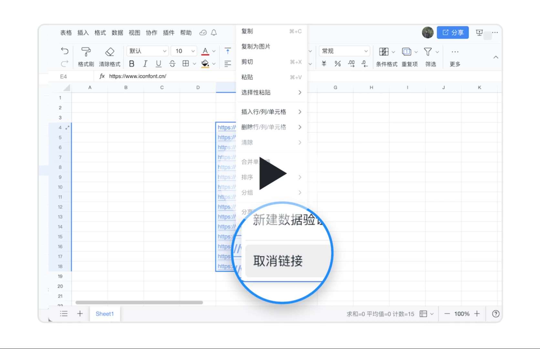Open the 表格 menu
The height and width of the screenshot is (349, 540).
(66, 33)
